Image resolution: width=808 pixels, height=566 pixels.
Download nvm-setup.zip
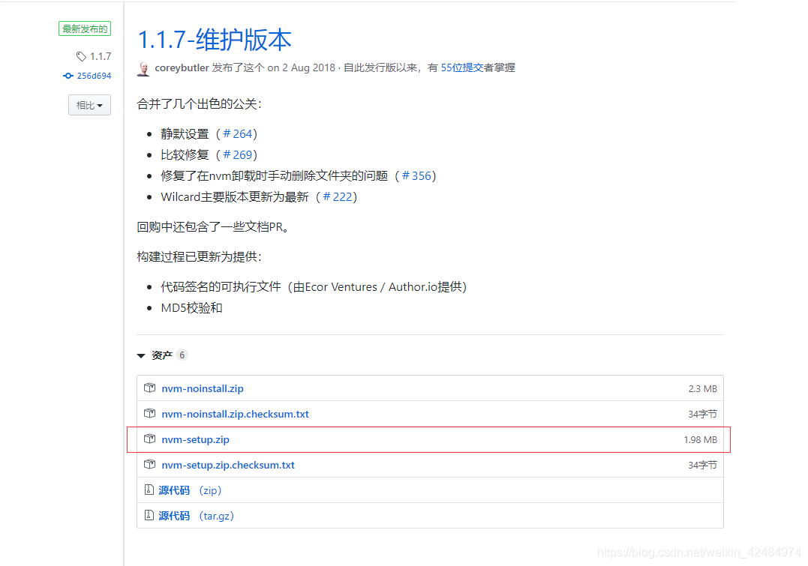click(x=195, y=439)
